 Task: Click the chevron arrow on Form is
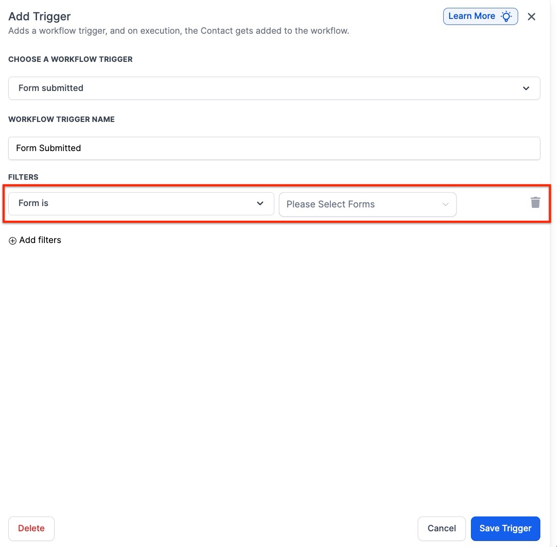click(x=260, y=203)
